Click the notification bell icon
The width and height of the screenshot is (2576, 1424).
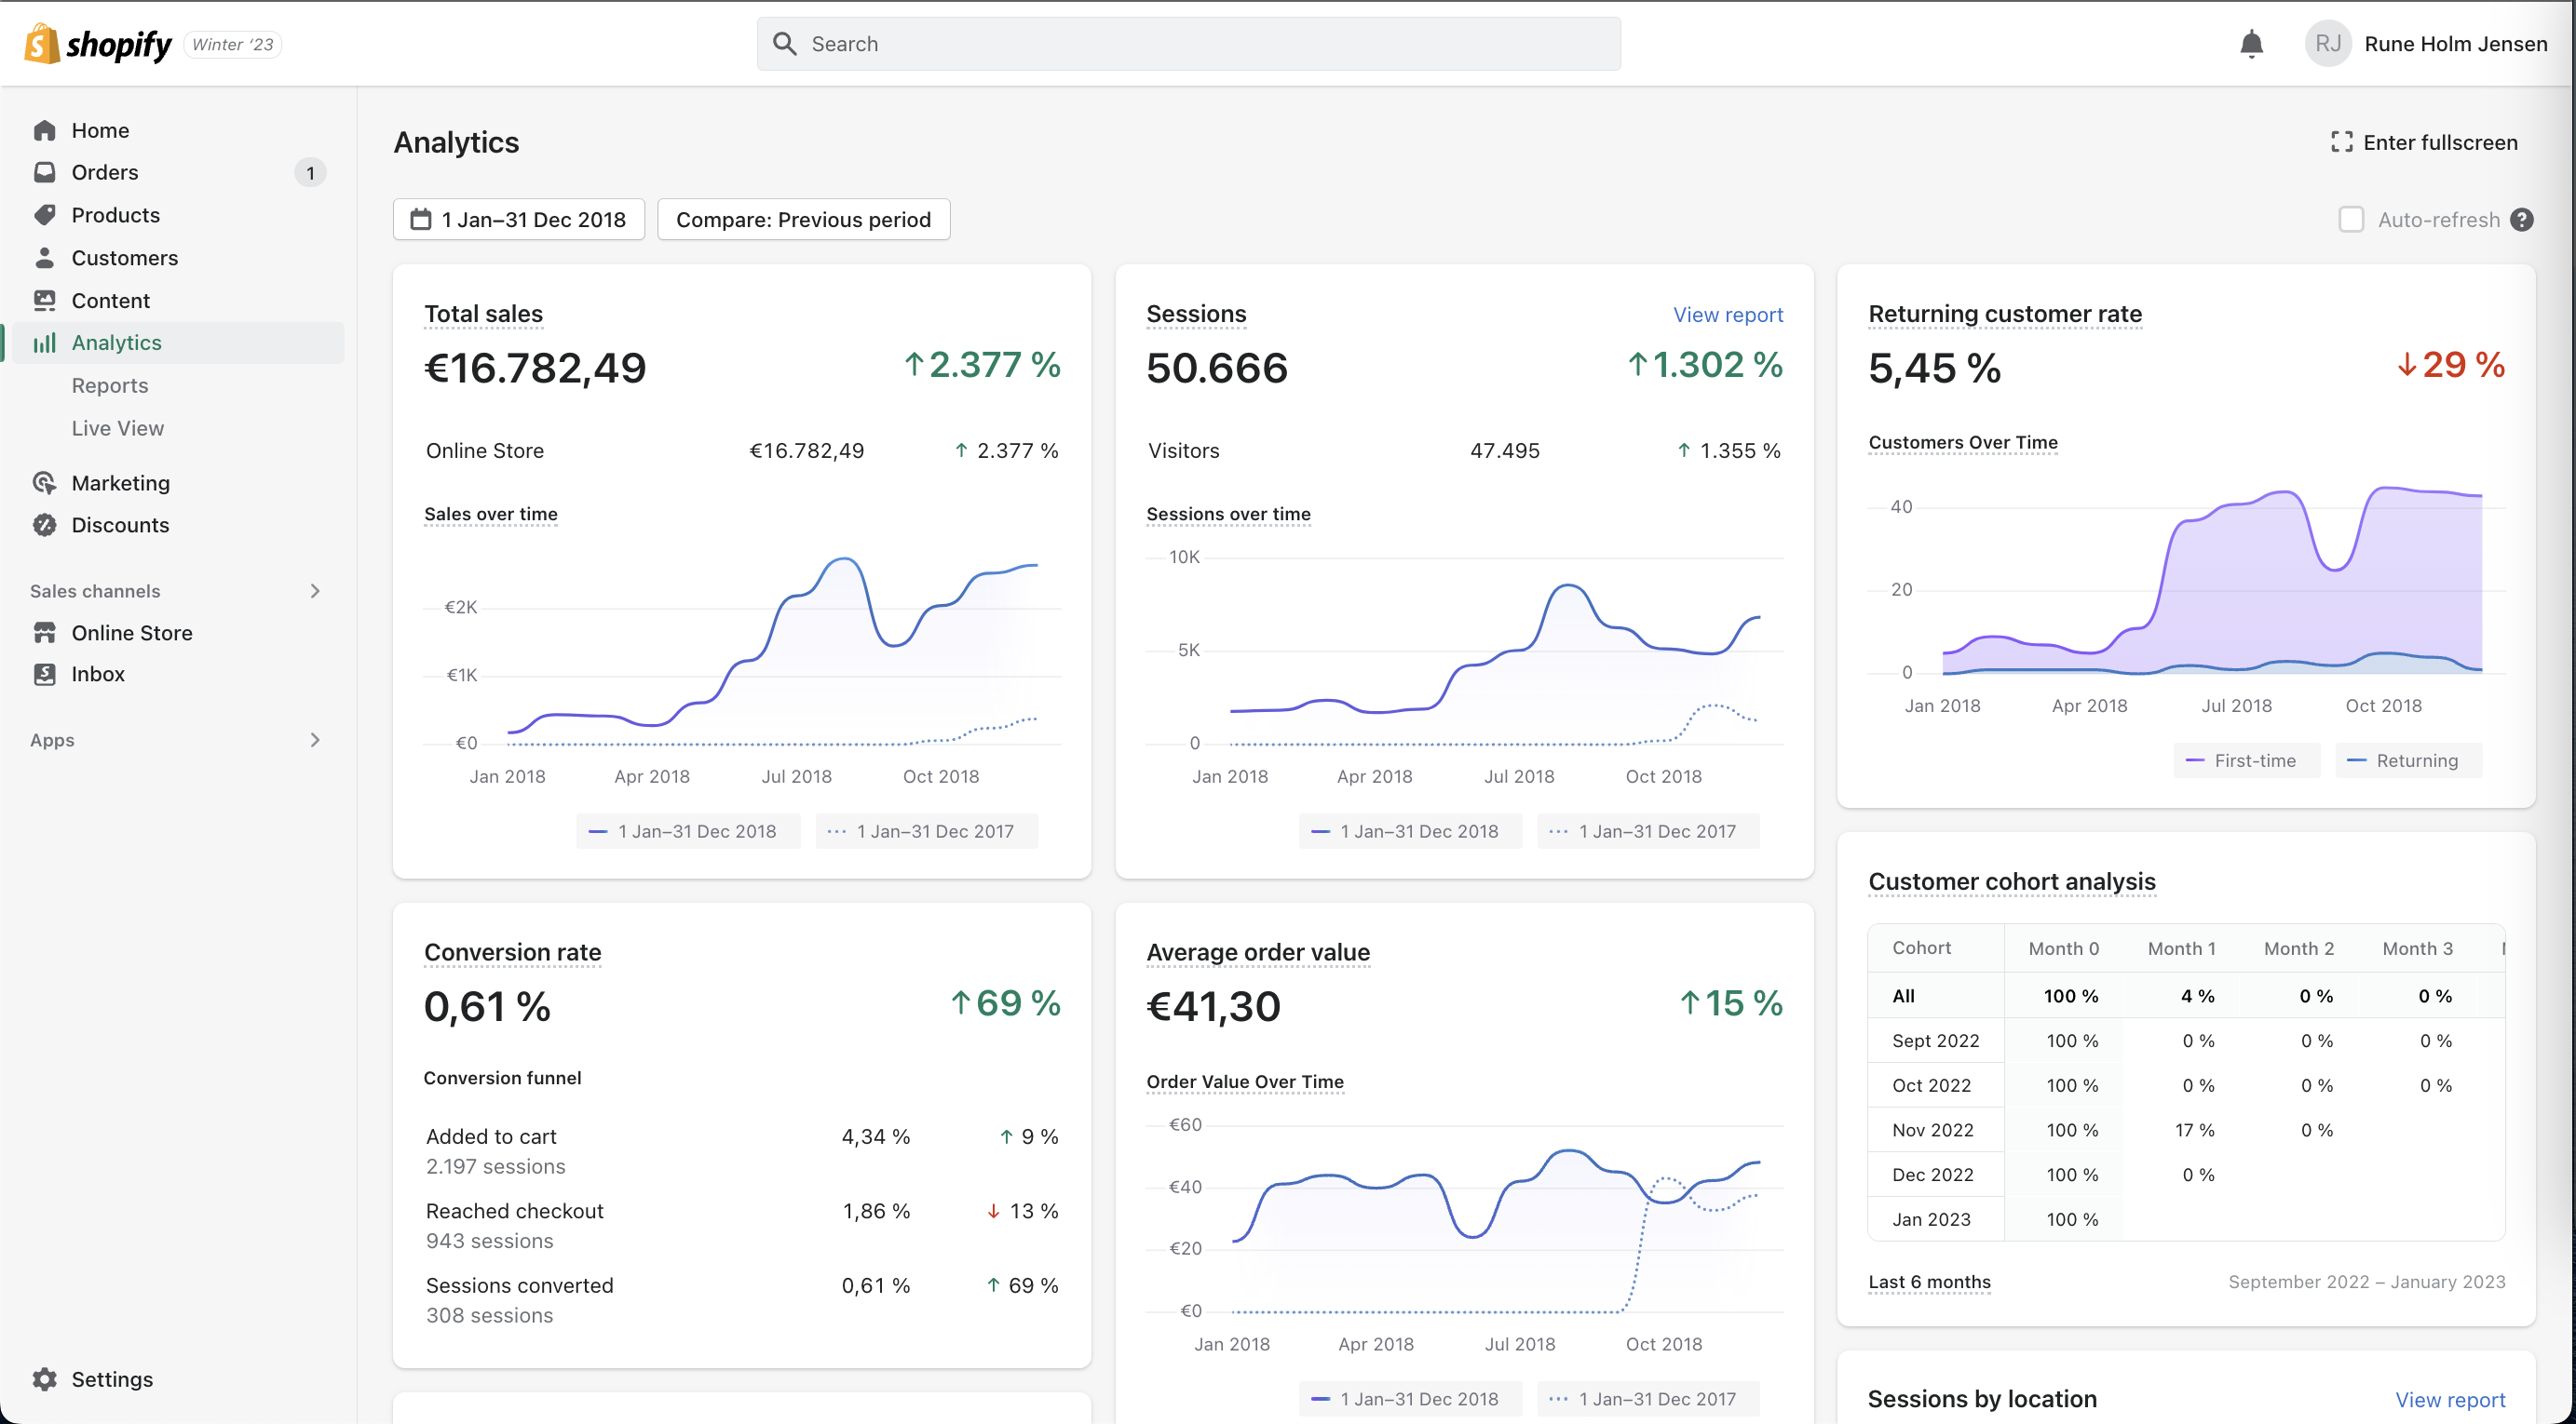2251,44
